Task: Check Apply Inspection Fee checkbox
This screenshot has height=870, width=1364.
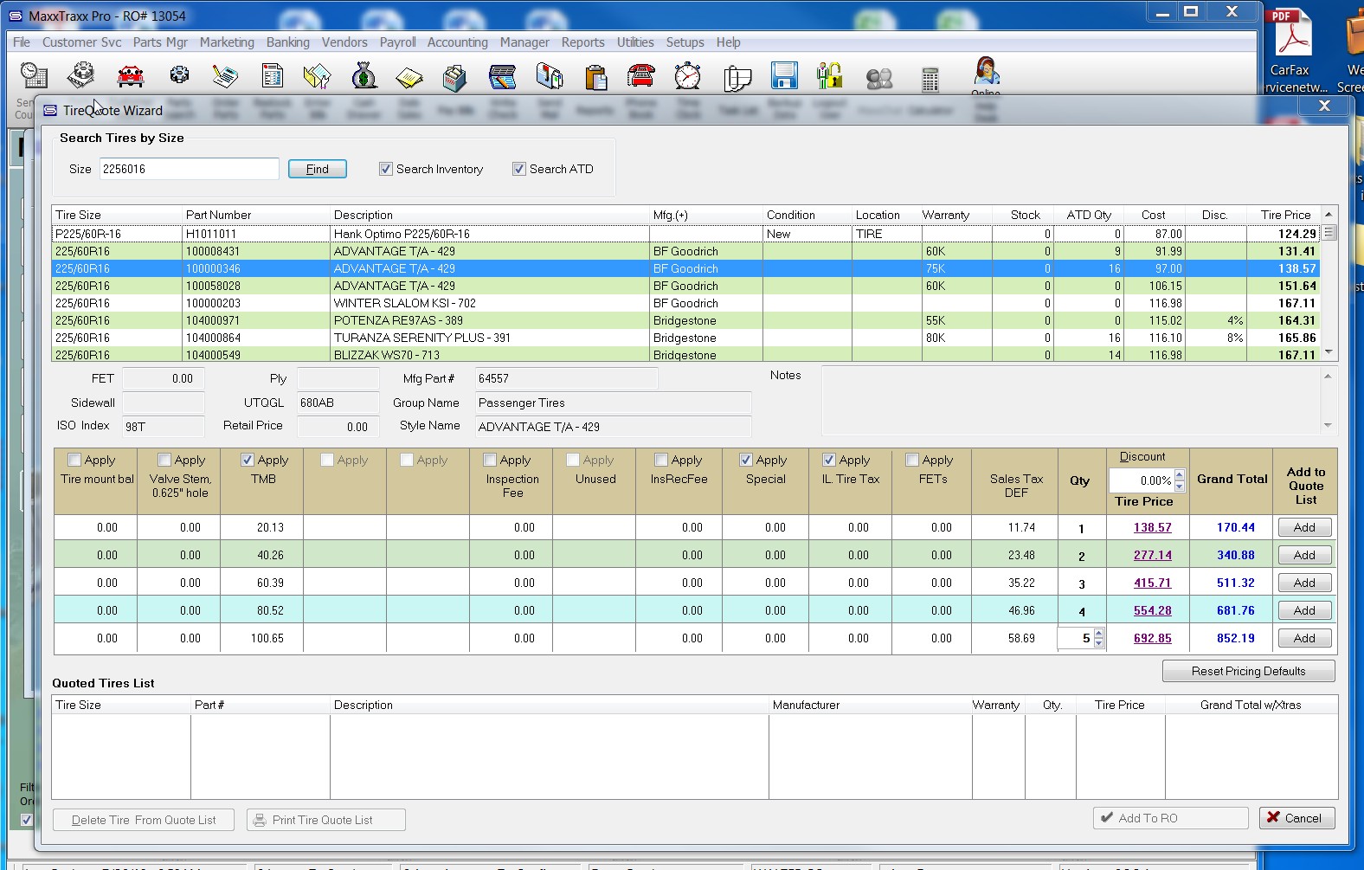Action: click(x=490, y=460)
